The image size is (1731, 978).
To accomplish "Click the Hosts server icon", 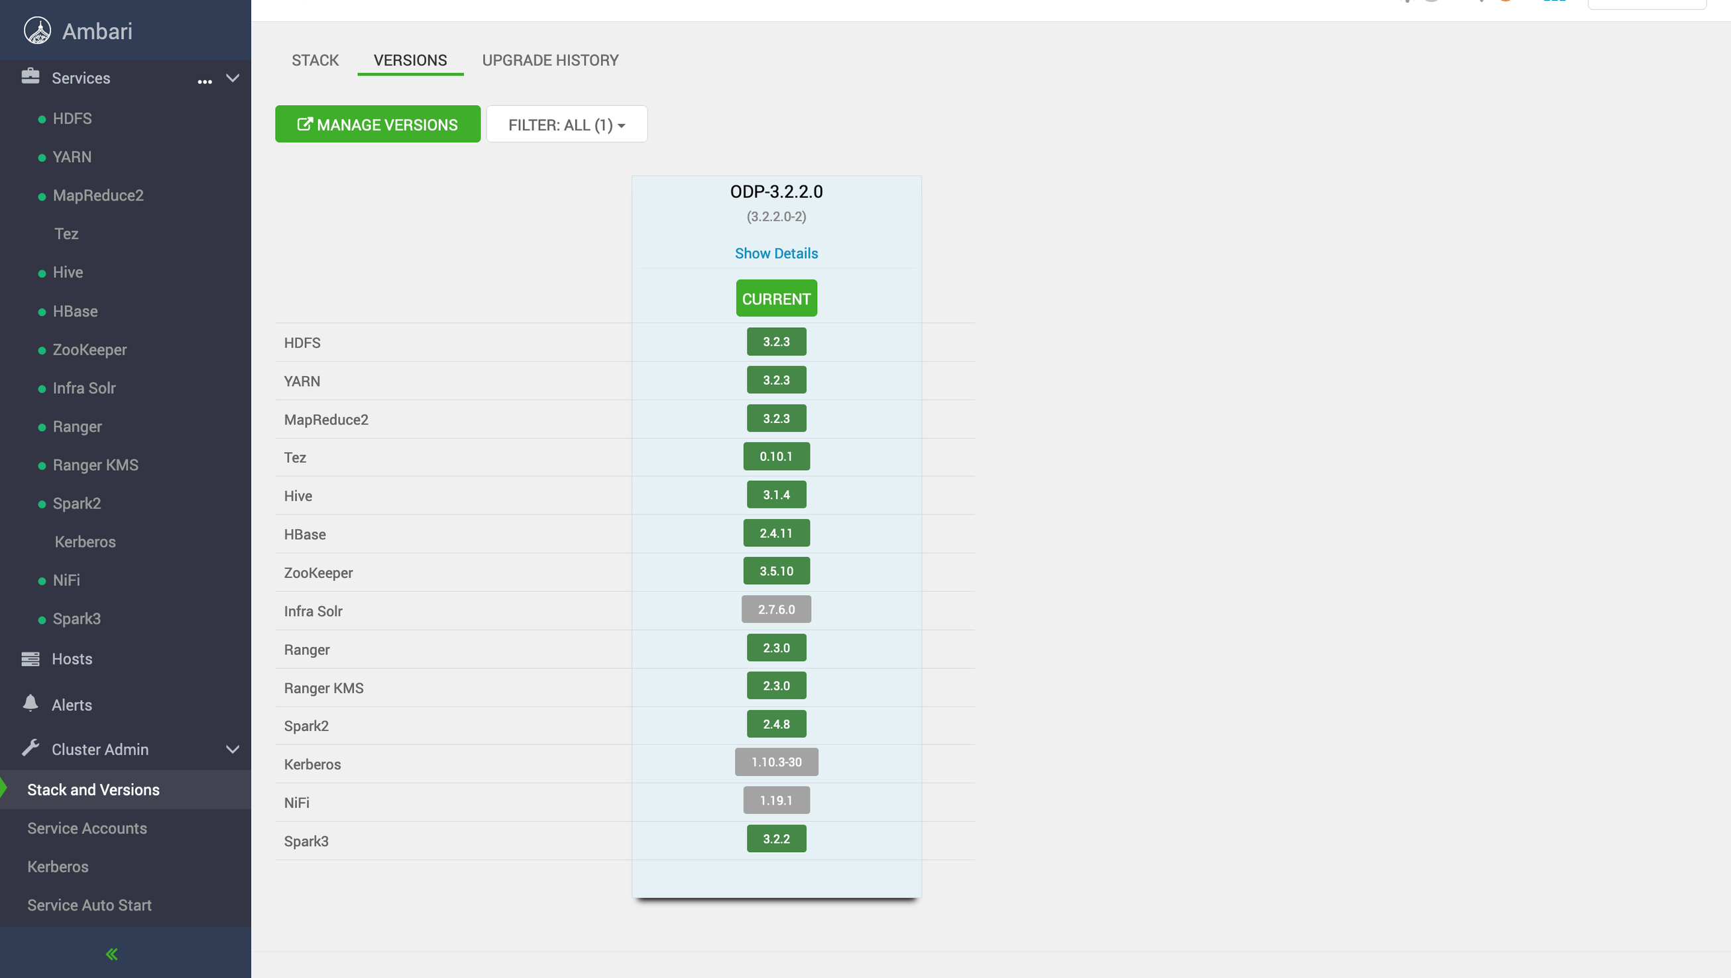I will tap(30, 659).
